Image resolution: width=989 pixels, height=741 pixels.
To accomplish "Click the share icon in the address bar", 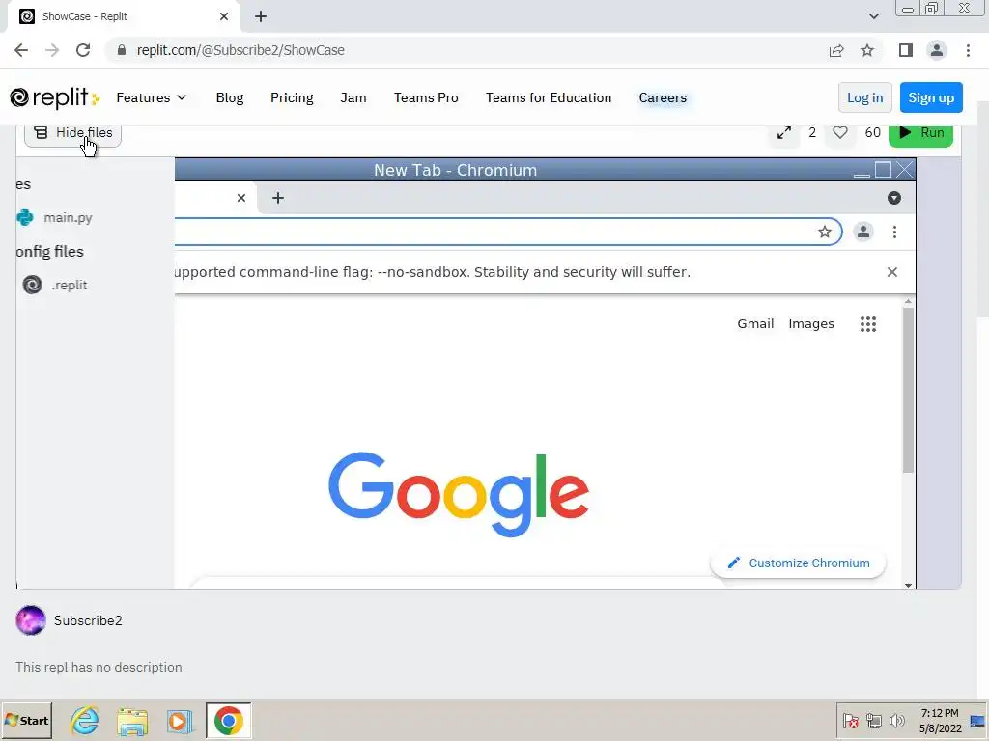I will [x=836, y=50].
